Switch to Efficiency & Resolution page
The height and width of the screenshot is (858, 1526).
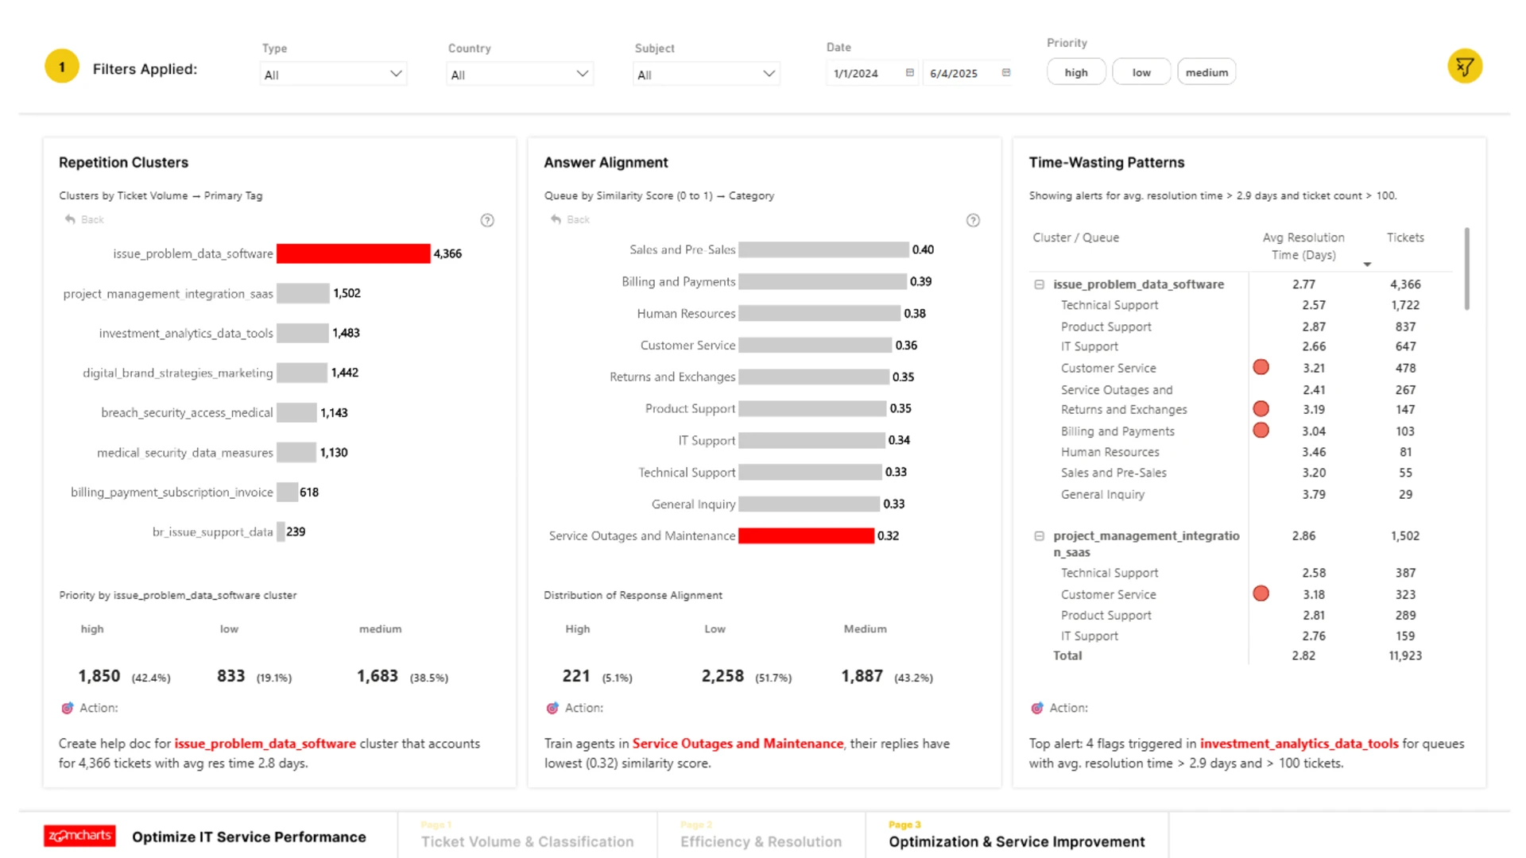[761, 841]
